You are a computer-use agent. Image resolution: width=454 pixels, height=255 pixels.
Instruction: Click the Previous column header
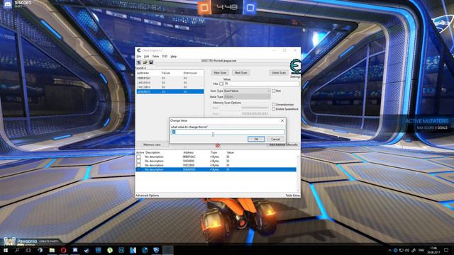pyautogui.click(x=190, y=73)
